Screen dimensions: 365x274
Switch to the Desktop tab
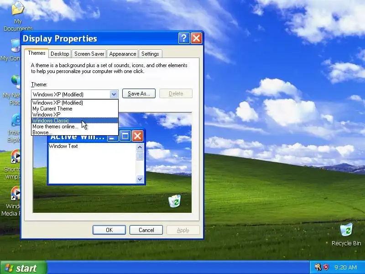(x=60, y=54)
